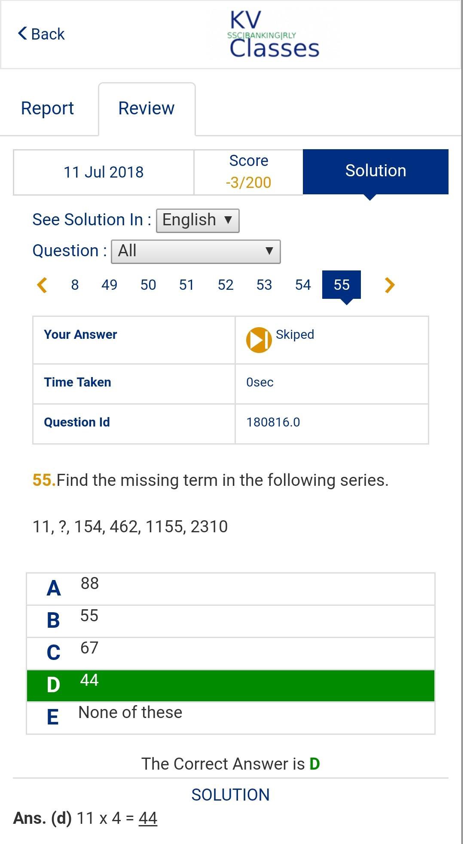Click the green highlighted option D
The image size is (464, 844).
231,685
